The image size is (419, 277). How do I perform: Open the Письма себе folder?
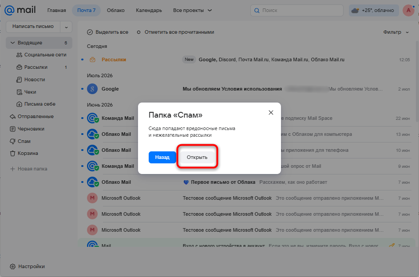(36, 104)
